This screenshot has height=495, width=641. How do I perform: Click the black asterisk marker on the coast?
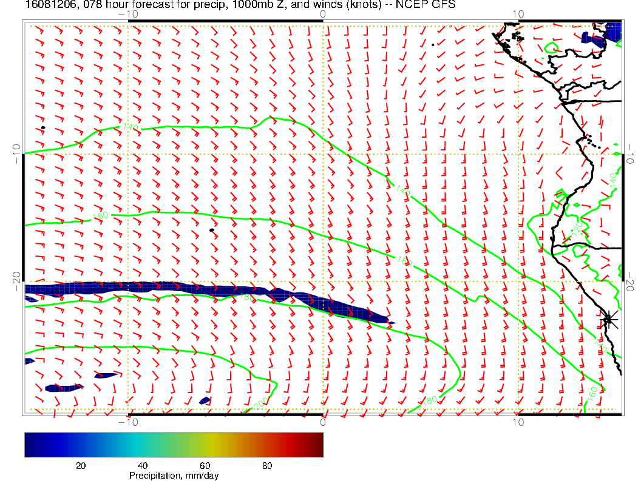(609, 319)
